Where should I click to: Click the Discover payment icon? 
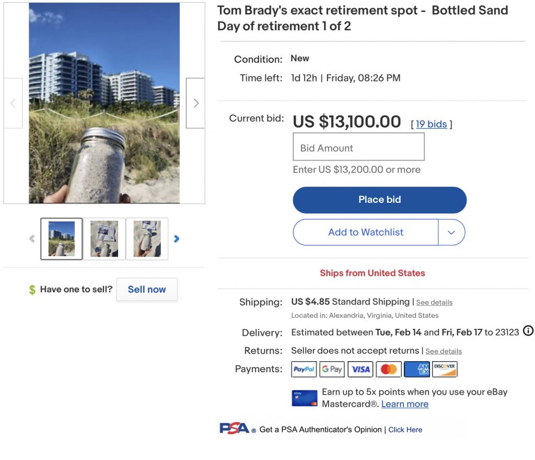click(445, 369)
